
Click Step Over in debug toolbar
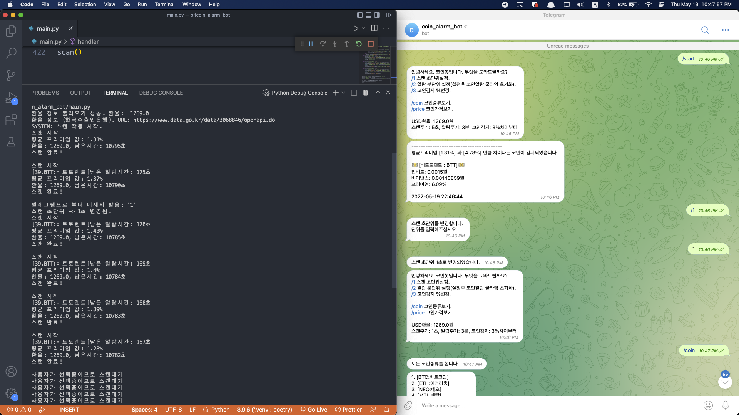[x=323, y=44]
